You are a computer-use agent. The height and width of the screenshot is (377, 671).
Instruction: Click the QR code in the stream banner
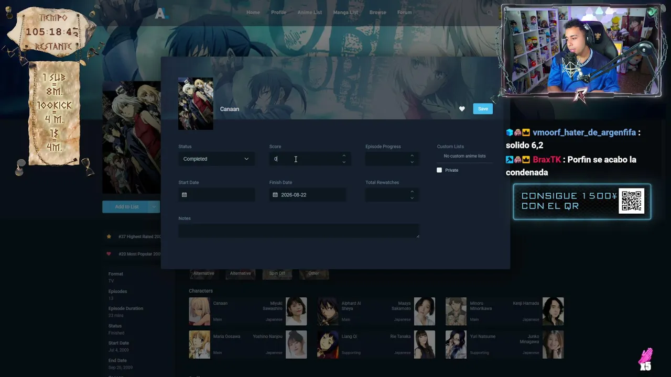coord(632,201)
